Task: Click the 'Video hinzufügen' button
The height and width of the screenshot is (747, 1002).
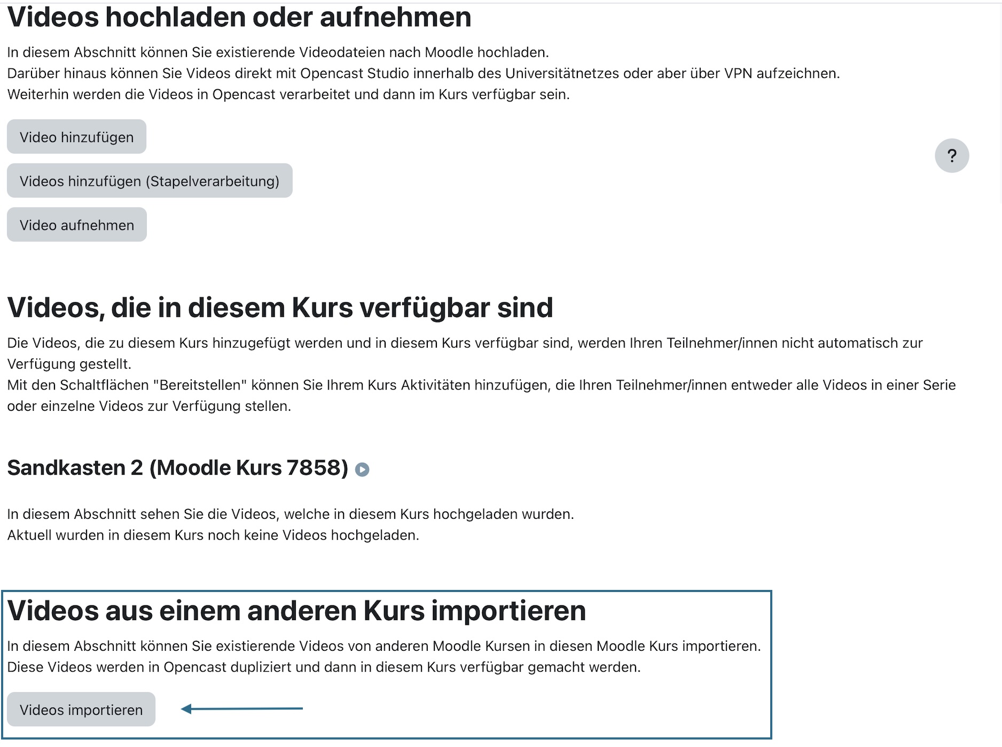Action: point(76,137)
